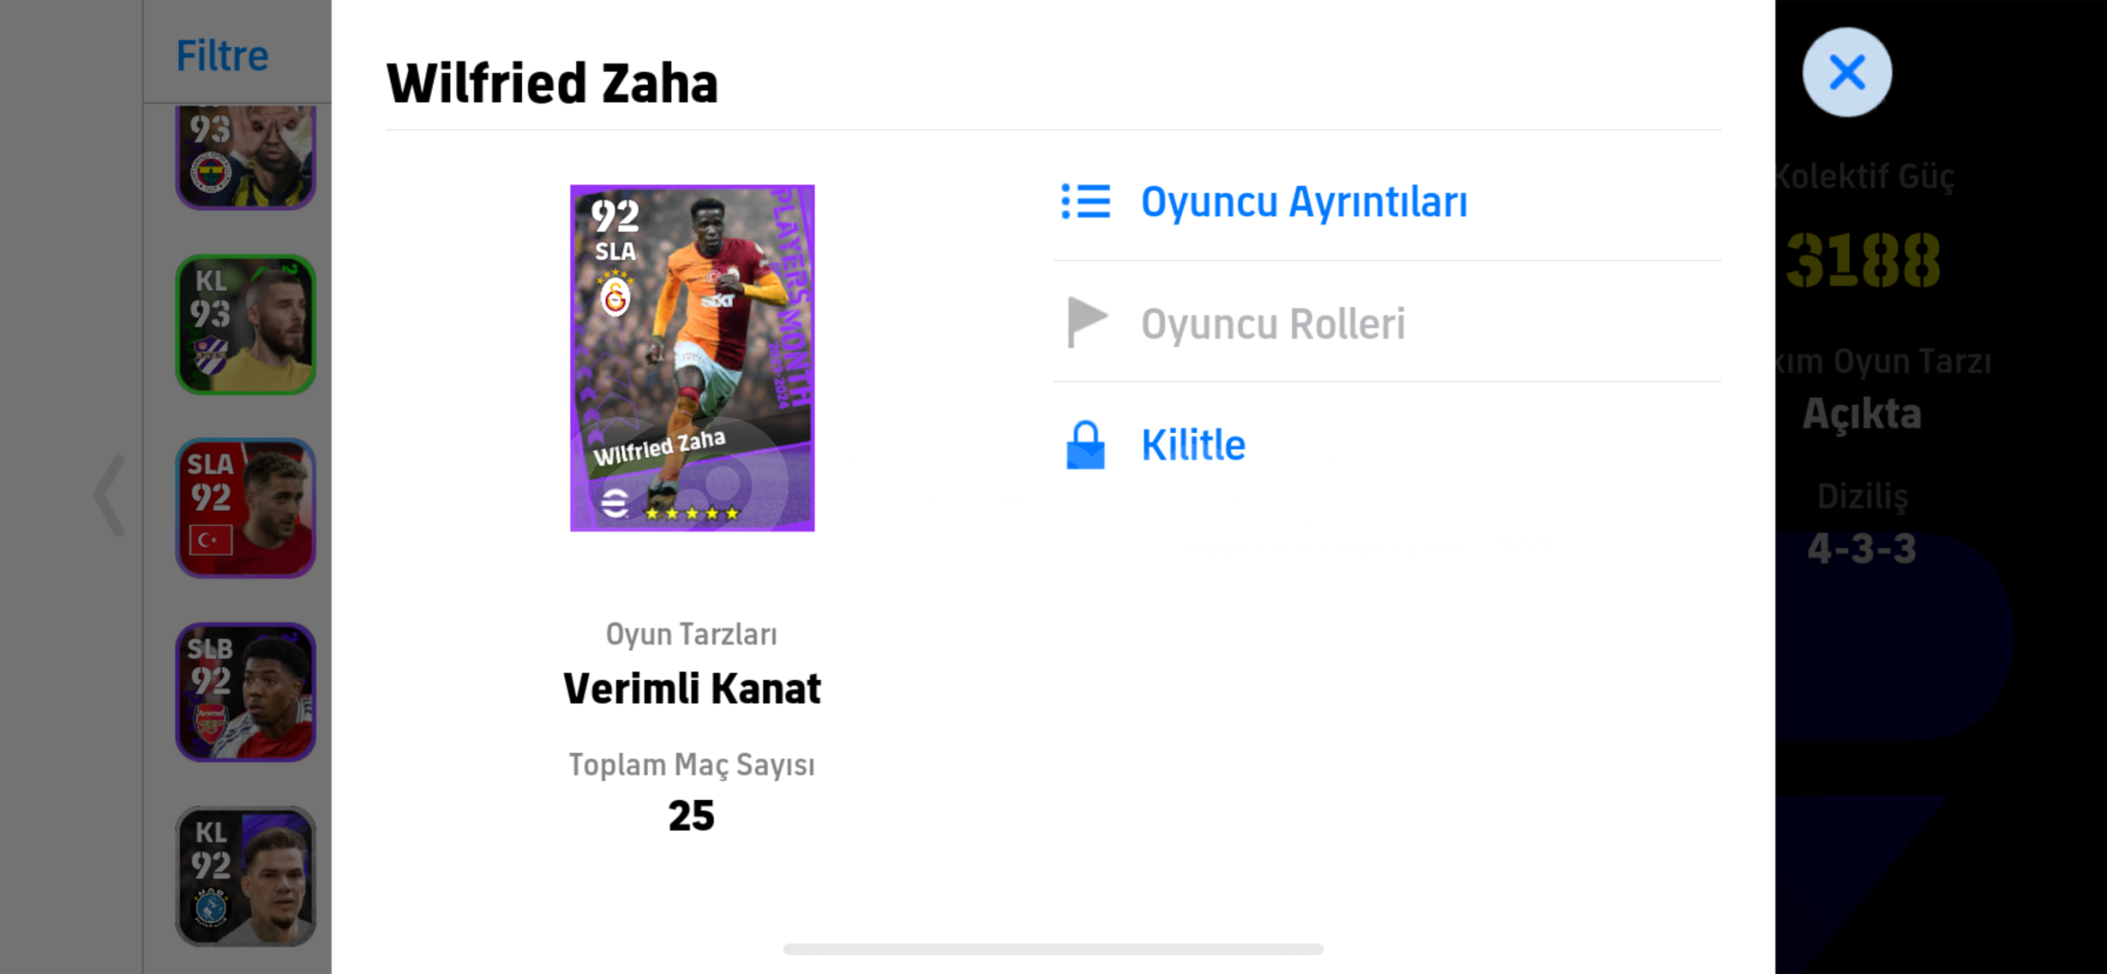The height and width of the screenshot is (974, 2107).
Task: Click the Galatasaray club badge on card
Action: [616, 296]
